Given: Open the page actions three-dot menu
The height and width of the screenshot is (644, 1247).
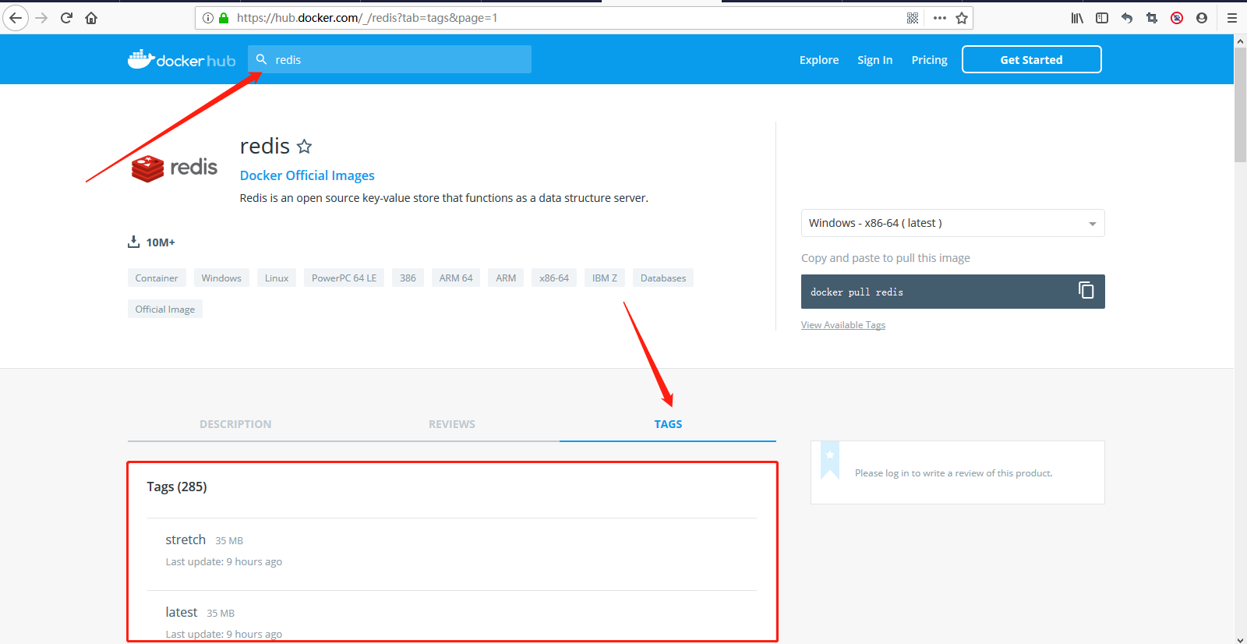Looking at the screenshot, I should pos(940,18).
